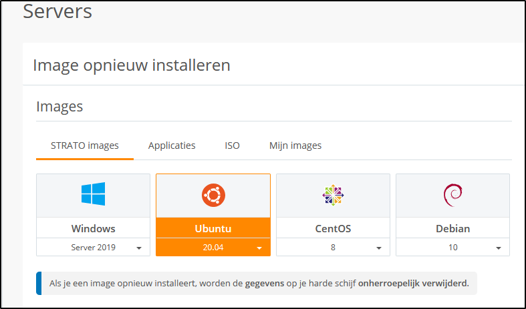The width and height of the screenshot is (526, 309).
Task: Click the CentOS logo icon
Action: click(x=333, y=195)
